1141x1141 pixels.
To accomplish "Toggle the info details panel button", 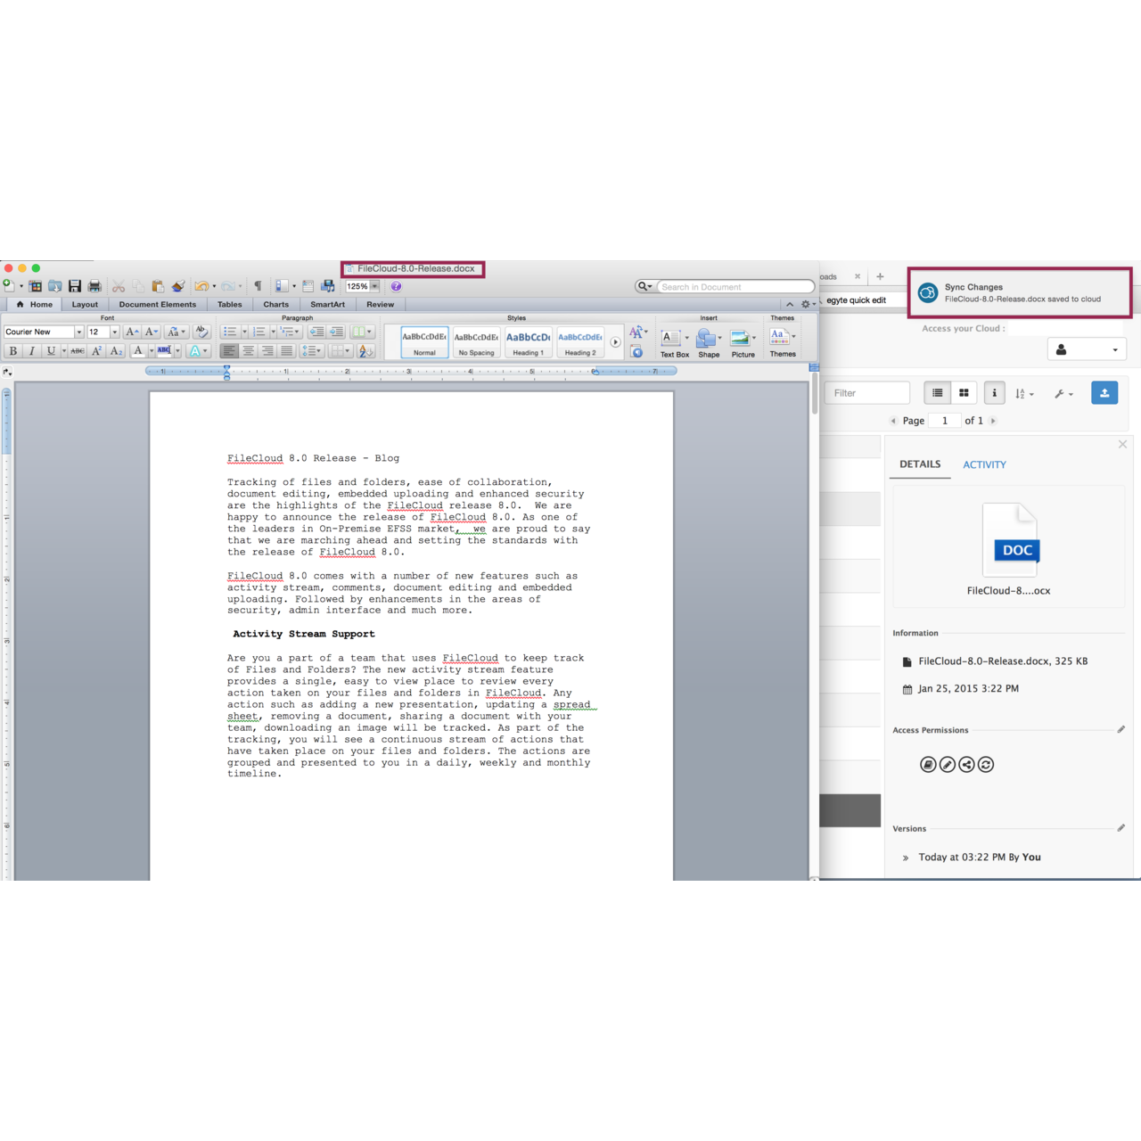I will (x=994, y=393).
